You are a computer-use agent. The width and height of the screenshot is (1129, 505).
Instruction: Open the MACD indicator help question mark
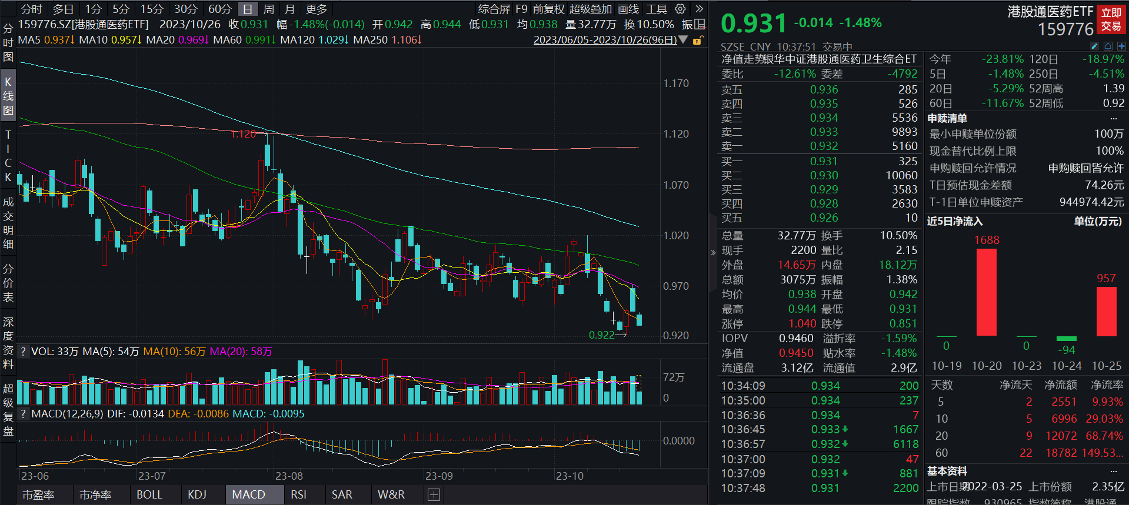(23, 414)
